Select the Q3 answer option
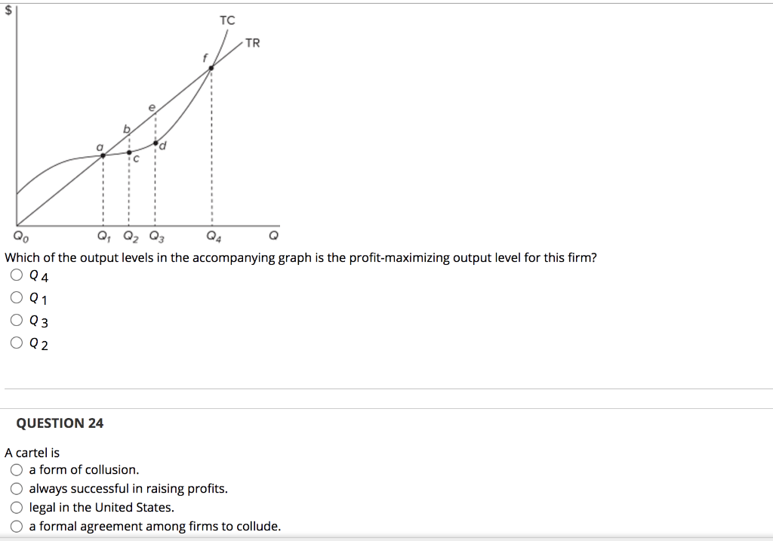773x541 pixels. (16, 319)
